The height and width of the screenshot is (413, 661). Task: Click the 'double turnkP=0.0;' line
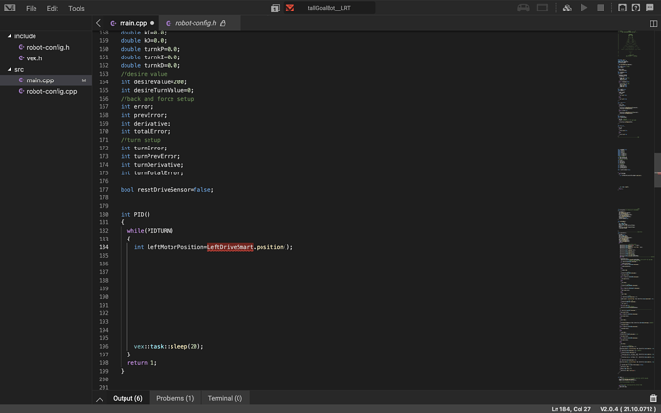(x=150, y=49)
